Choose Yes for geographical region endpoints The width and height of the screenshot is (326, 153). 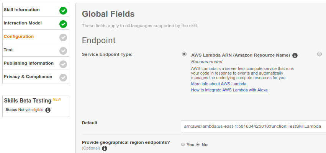pos(183,145)
